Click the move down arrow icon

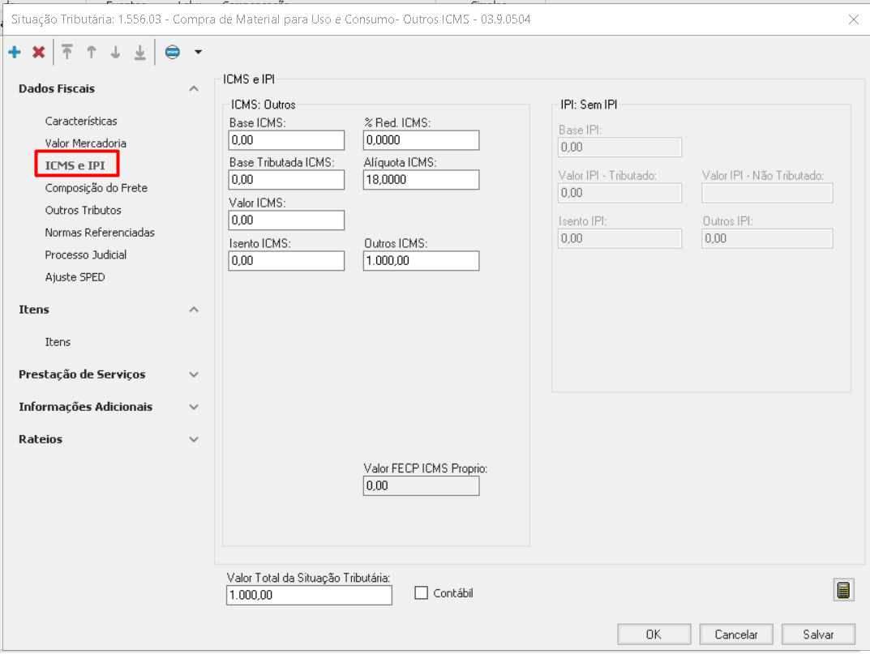tap(115, 53)
